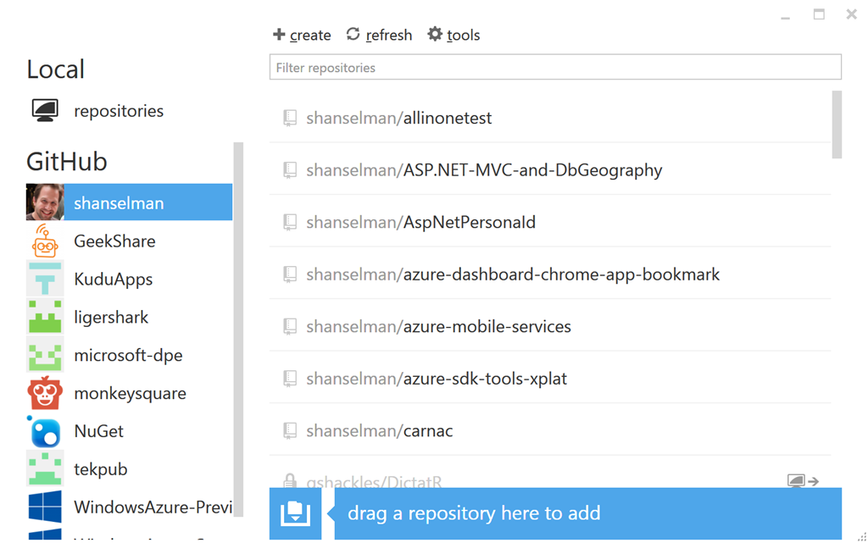Click the NuGet logo icon
The height and width of the screenshot is (543, 868).
[x=45, y=431]
